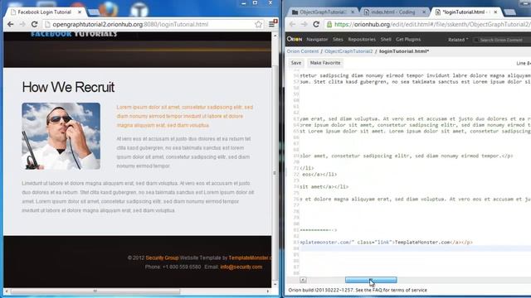Save the file with Save button

point(295,63)
